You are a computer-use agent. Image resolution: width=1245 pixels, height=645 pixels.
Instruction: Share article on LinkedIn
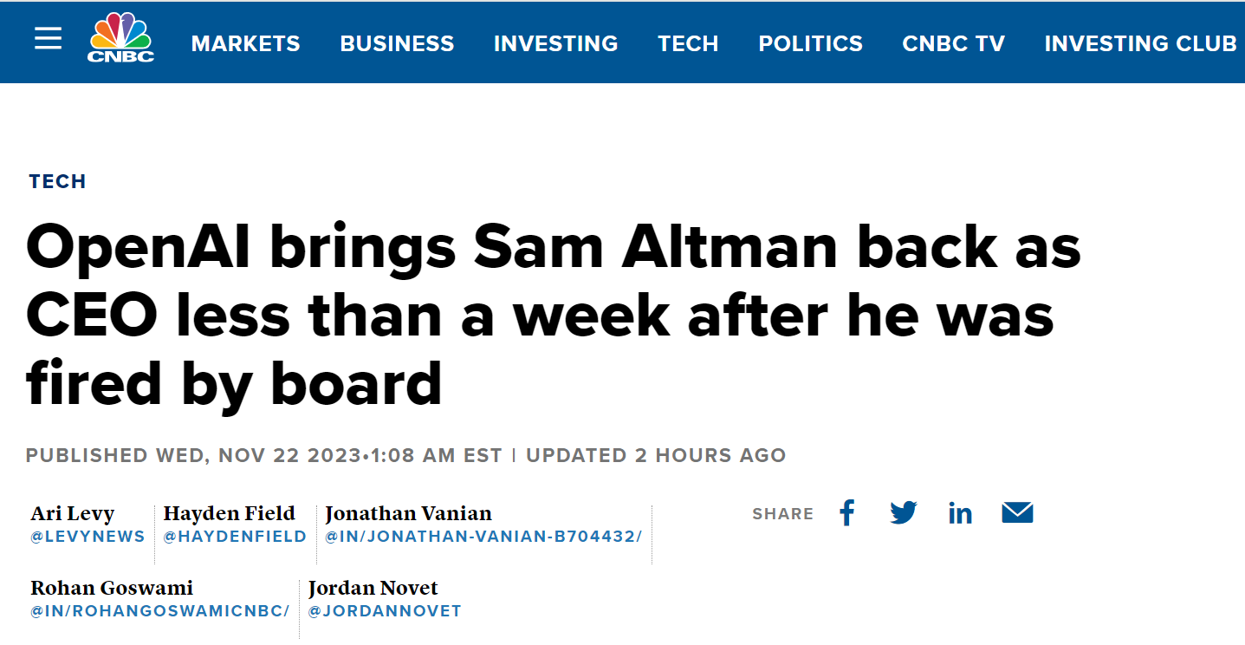click(960, 513)
